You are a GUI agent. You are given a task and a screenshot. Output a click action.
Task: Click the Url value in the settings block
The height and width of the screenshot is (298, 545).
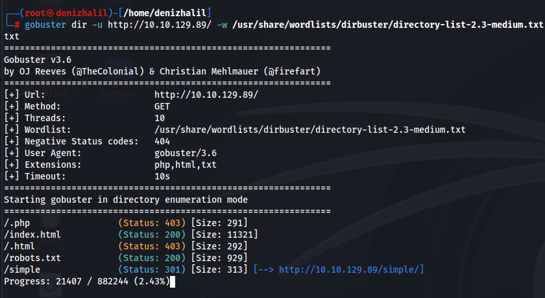point(206,95)
